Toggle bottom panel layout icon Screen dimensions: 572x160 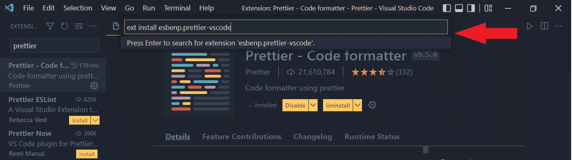pyautogui.click(x=459, y=8)
